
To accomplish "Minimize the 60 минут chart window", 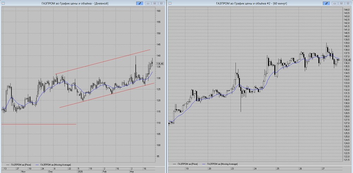I will click(335, 4).
